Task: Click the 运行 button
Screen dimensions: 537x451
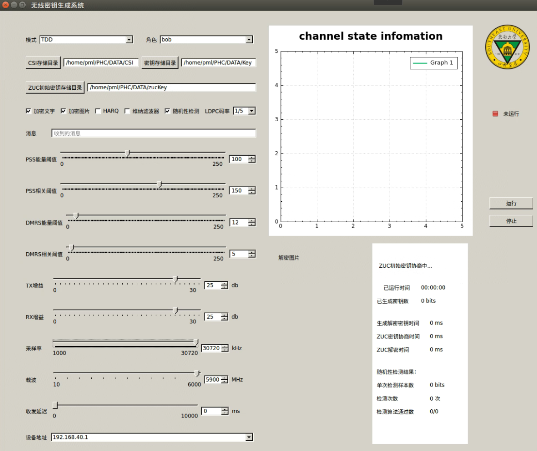Action: [x=511, y=203]
